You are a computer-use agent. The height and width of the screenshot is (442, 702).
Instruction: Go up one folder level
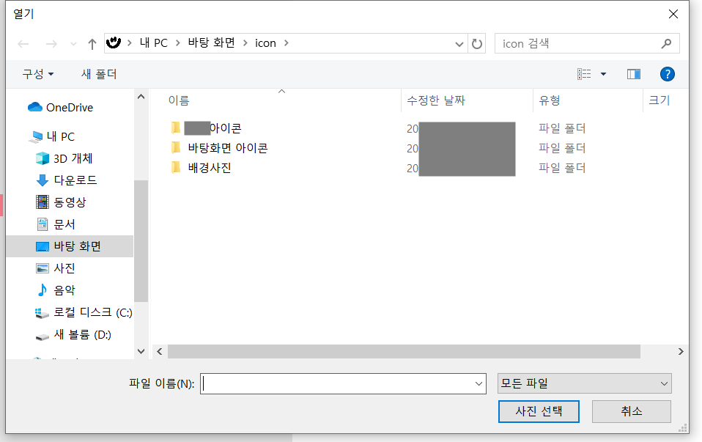coord(92,43)
